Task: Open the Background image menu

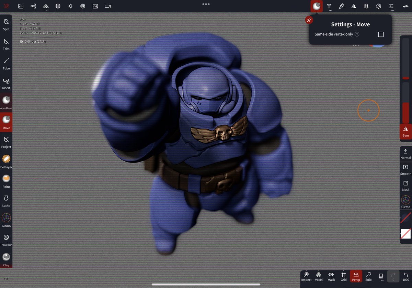Action: point(95,6)
